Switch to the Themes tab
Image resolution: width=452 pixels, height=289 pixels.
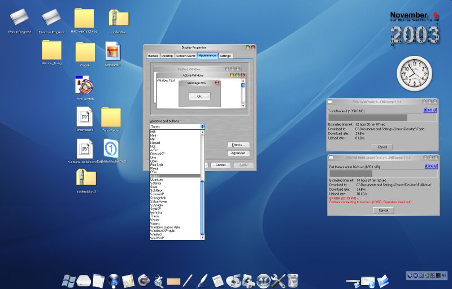(x=153, y=56)
